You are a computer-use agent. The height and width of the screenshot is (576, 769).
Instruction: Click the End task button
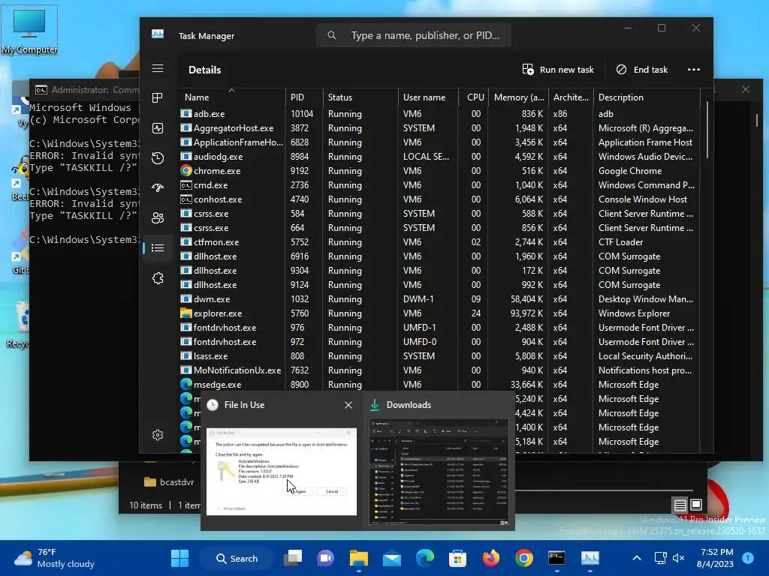[642, 70]
